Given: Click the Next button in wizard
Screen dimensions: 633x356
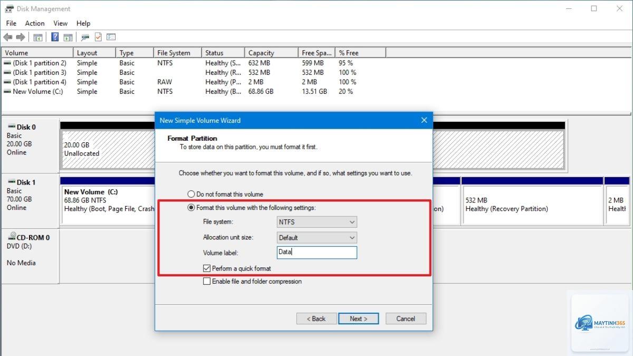Looking at the screenshot, I should (358, 319).
